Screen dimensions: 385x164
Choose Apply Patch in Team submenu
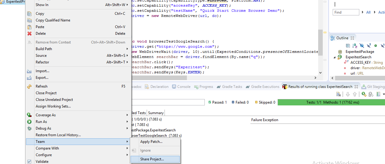point(155,142)
